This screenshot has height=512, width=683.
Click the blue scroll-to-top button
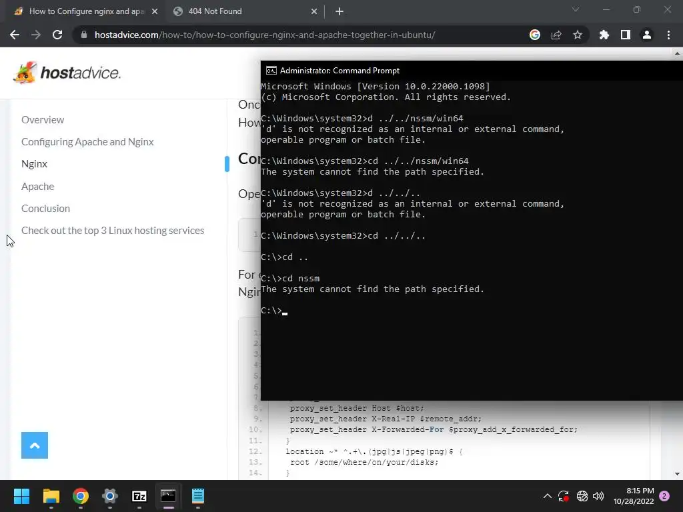35,445
